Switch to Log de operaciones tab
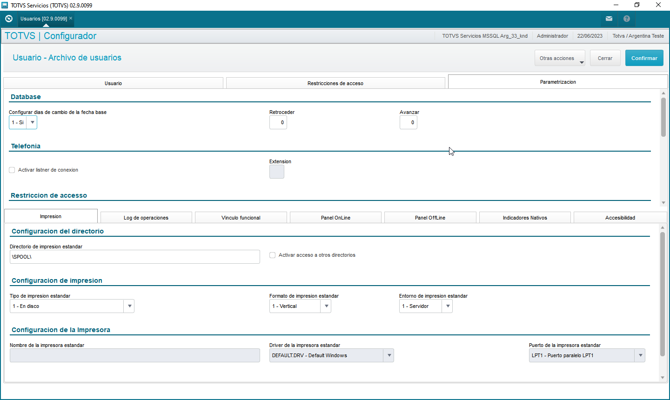670x400 pixels. pyautogui.click(x=146, y=218)
